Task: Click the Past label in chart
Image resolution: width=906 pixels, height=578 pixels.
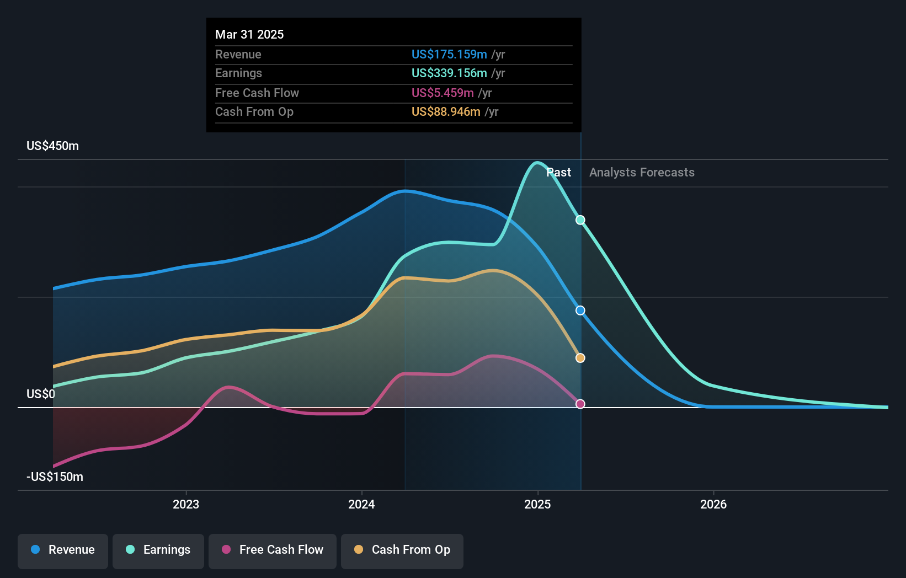Action: tap(558, 173)
